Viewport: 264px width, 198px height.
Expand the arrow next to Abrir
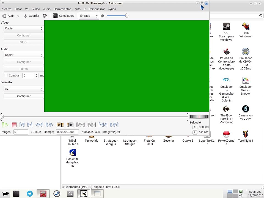pos(18,16)
